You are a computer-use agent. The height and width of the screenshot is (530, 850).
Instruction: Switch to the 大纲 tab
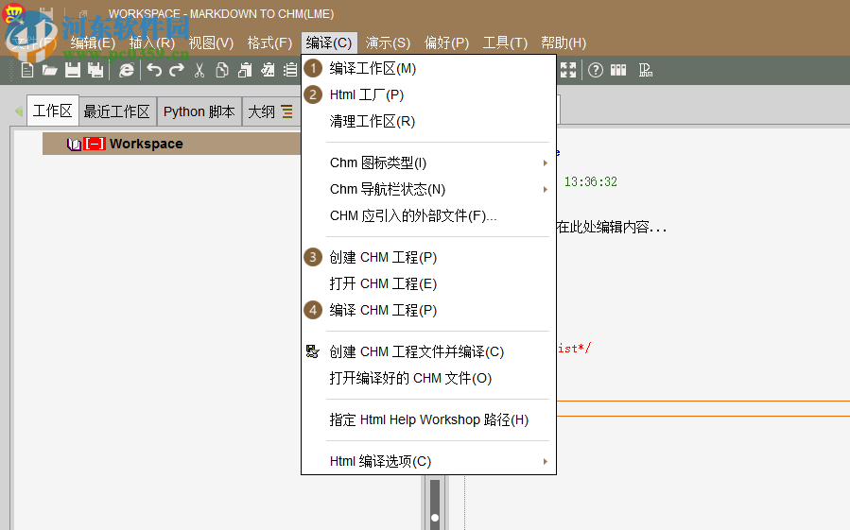270,111
